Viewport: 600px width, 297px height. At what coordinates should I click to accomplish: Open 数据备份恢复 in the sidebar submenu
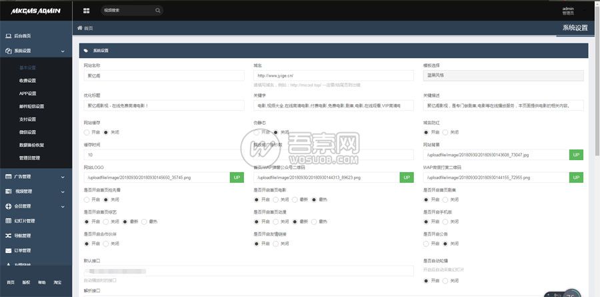(32, 145)
